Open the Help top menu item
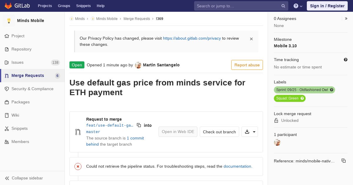Screen dimensions: 353x185 tap(101, 6)
